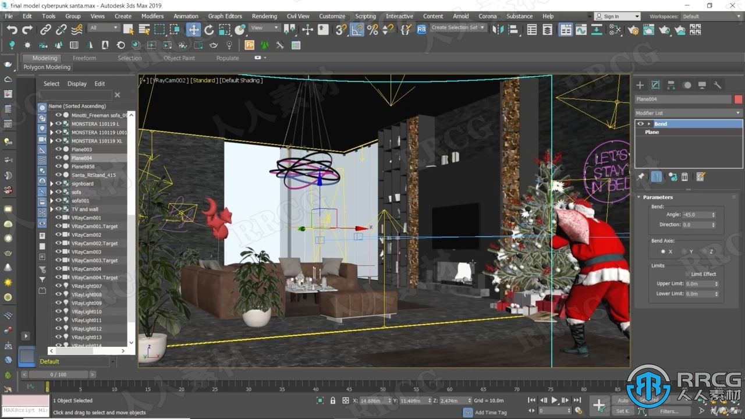
Task: Click the FP icon in second toolbar
Action: coord(249,45)
